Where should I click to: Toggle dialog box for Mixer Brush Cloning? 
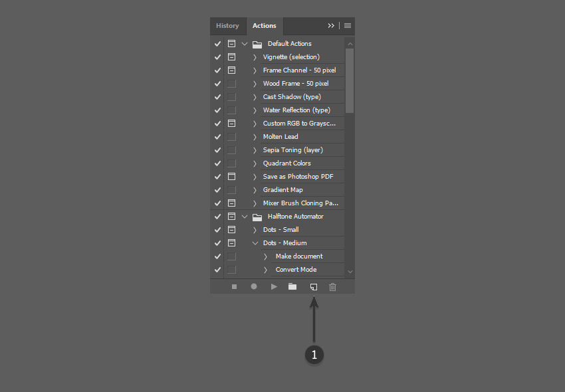(x=232, y=203)
